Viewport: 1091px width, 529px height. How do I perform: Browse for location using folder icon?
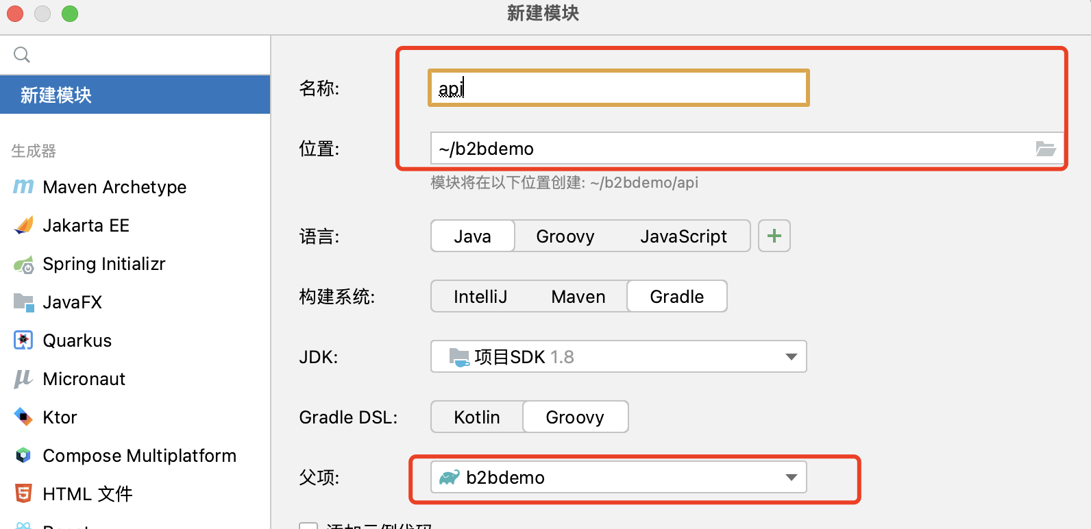(1045, 149)
